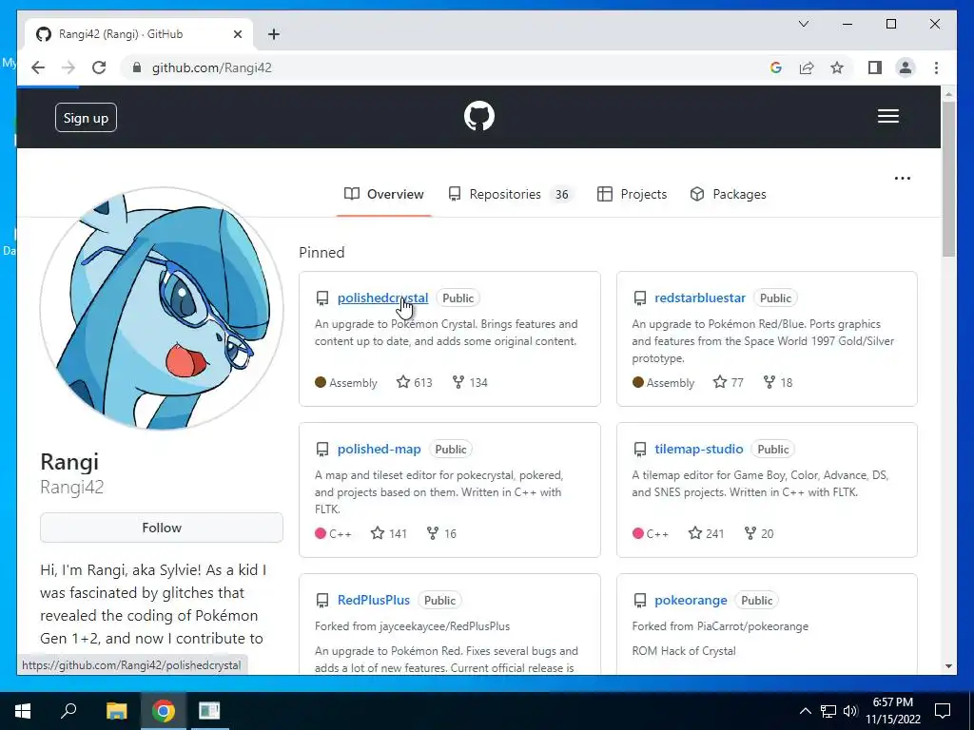Open the polished-map repository link

point(379,449)
